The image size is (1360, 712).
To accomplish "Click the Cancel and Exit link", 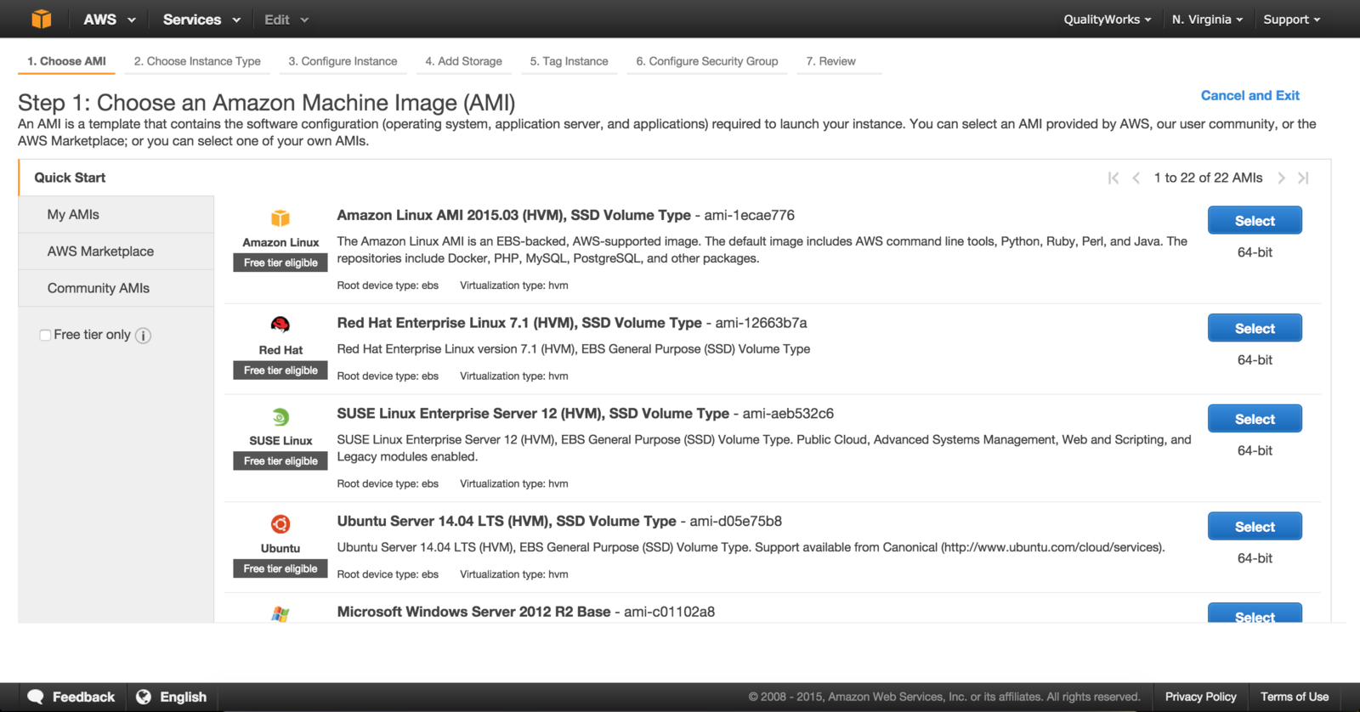I will (1249, 95).
